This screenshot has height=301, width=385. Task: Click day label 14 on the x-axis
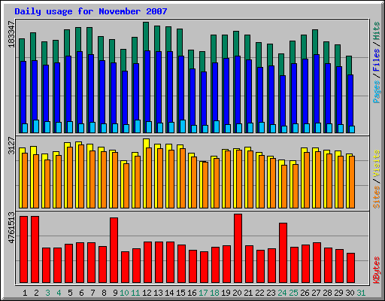pyautogui.click(x=169, y=293)
